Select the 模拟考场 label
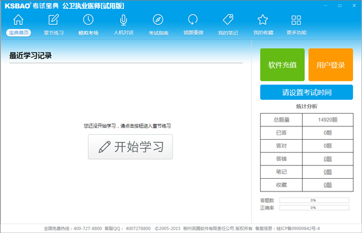The width and height of the screenshot is (362, 233). click(89, 33)
